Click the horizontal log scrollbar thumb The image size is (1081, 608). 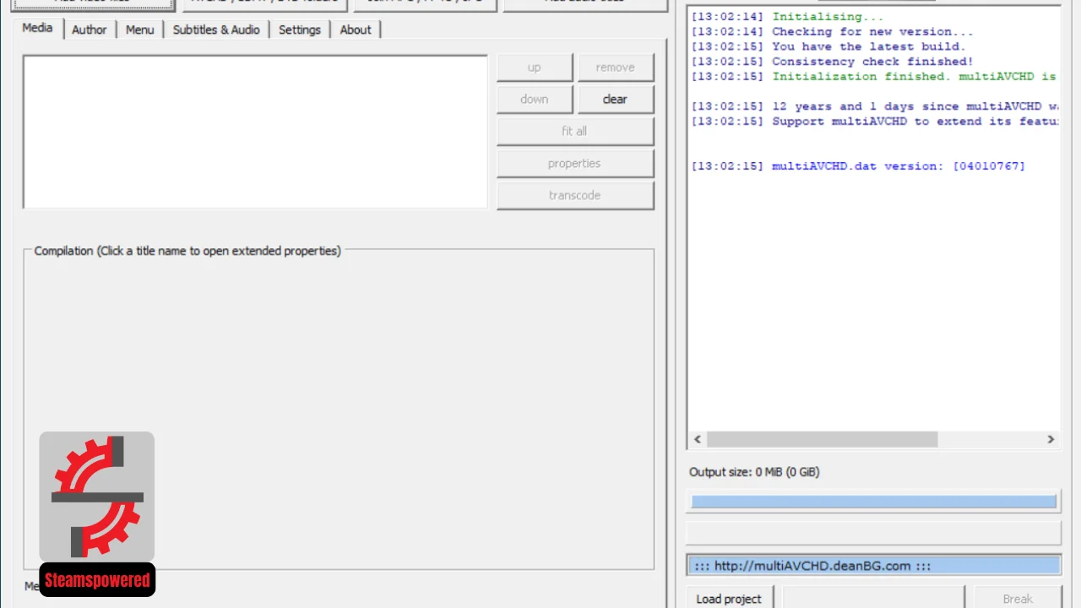click(x=822, y=439)
